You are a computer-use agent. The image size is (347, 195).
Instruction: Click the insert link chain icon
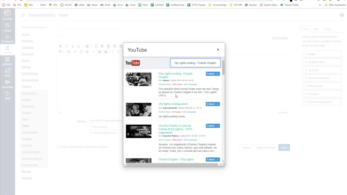pyautogui.click(x=75, y=51)
